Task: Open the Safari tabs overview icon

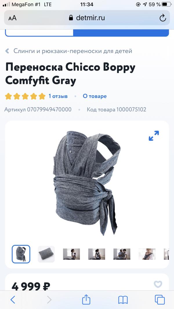Action: tap(160, 300)
